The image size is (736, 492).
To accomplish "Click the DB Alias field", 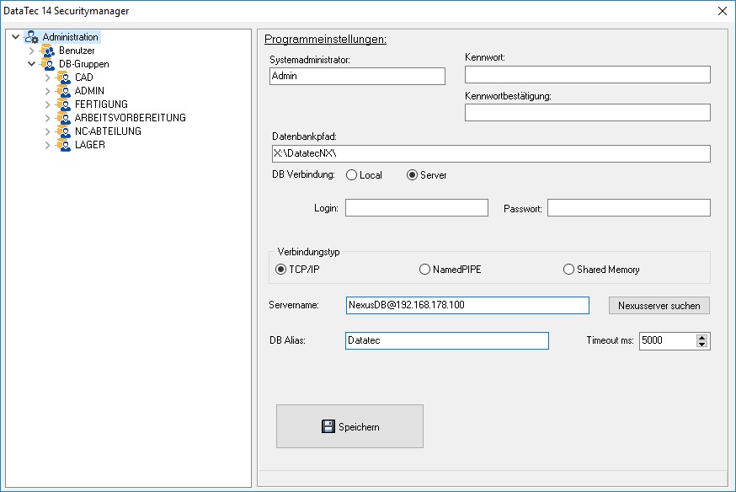I will pos(447,341).
